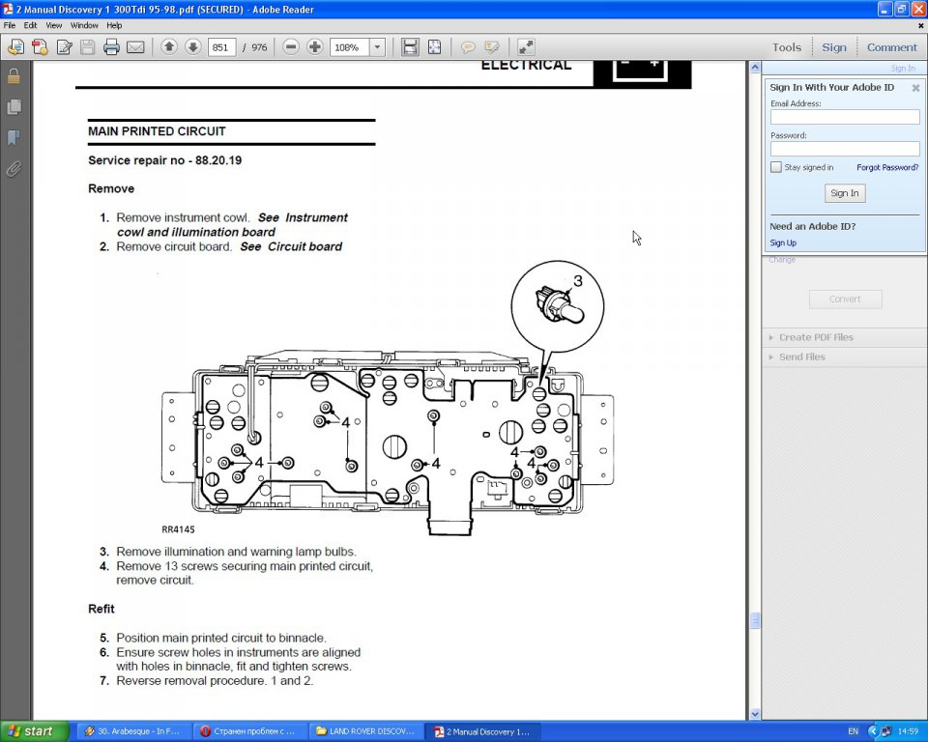Print the document with printer icon

point(111,47)
